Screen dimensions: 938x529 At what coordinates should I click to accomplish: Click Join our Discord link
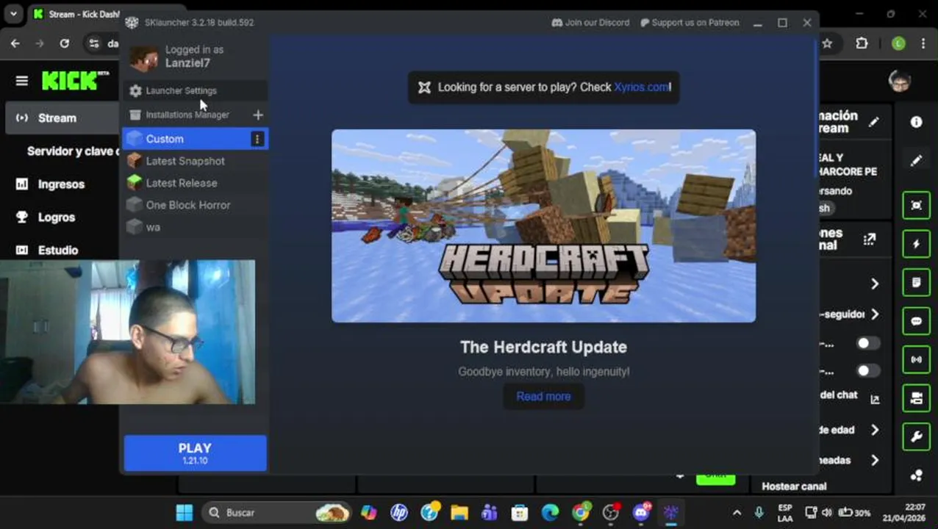tap(590, 23)
